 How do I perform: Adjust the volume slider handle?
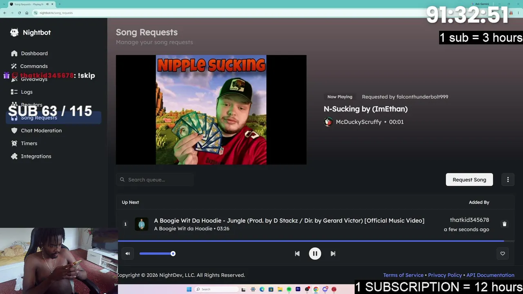coord(173,254)
